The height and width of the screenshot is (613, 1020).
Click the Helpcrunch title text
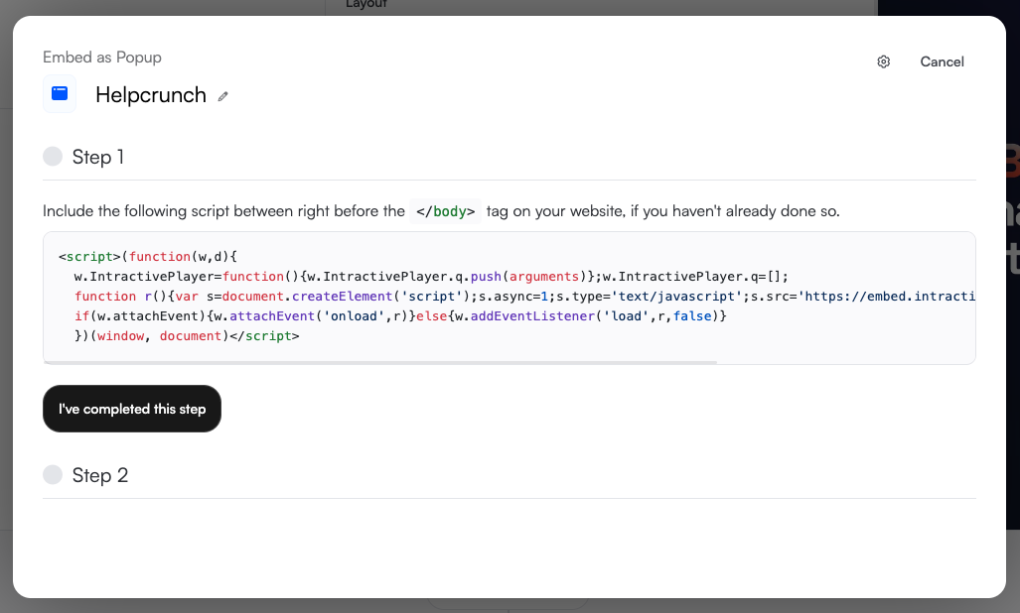click(x=151, y=95)
